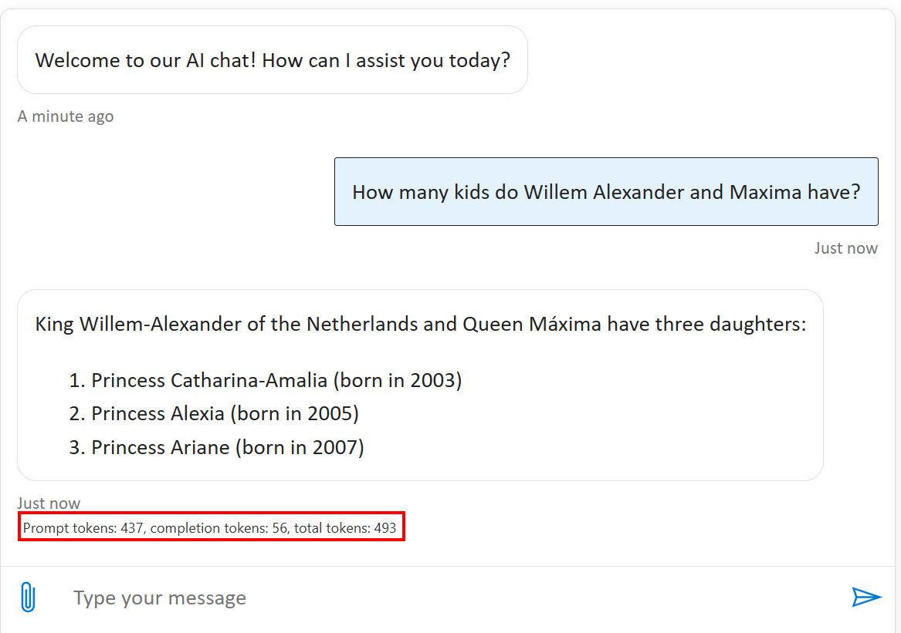901x633 pixels.
Task: Click the paperclip attach file icon
Action: pos(28,598)
